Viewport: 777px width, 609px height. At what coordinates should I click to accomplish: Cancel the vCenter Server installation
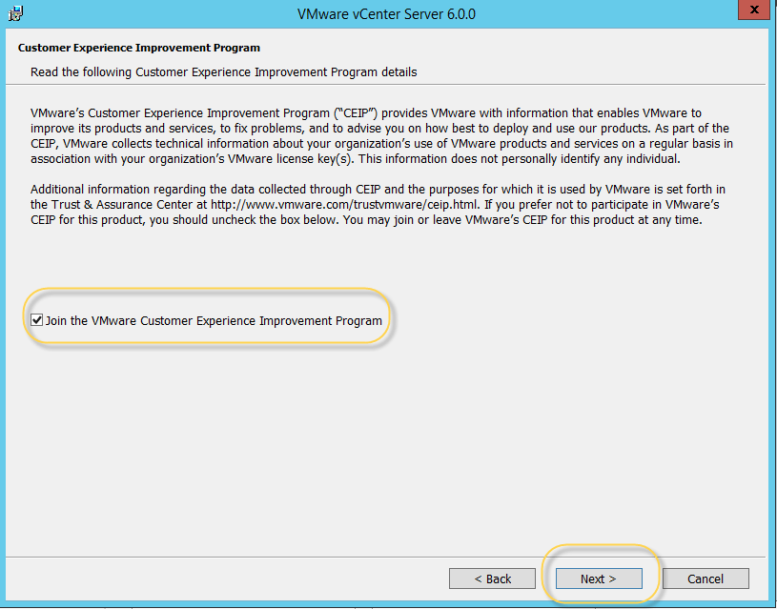(705, 579)
